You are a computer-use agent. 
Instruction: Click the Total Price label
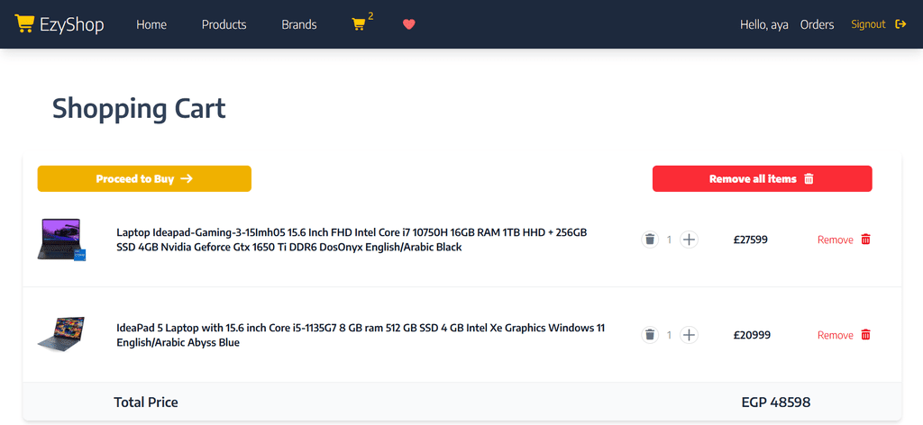tap(146, 402)
